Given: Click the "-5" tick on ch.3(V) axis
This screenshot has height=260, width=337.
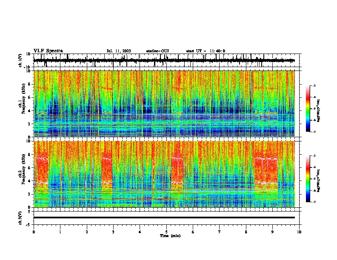Looking at the screenshot, I should click(x=29, y=225).
